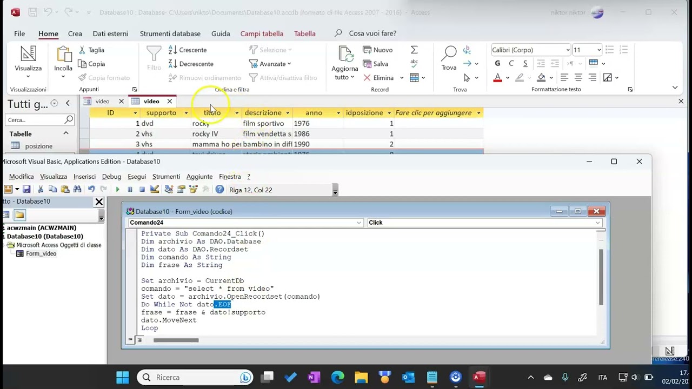Click the Copia button
Image resolution: width=692 pixels, height=389 pixels.
[92, 64]
